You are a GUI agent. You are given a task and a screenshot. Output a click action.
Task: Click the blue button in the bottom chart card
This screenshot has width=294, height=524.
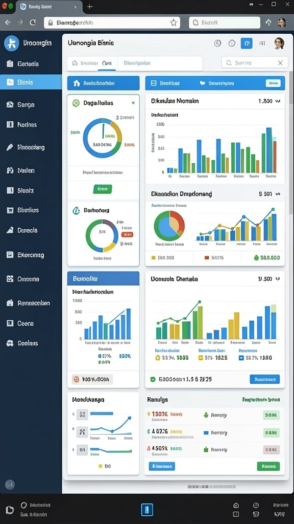[265, 379]
